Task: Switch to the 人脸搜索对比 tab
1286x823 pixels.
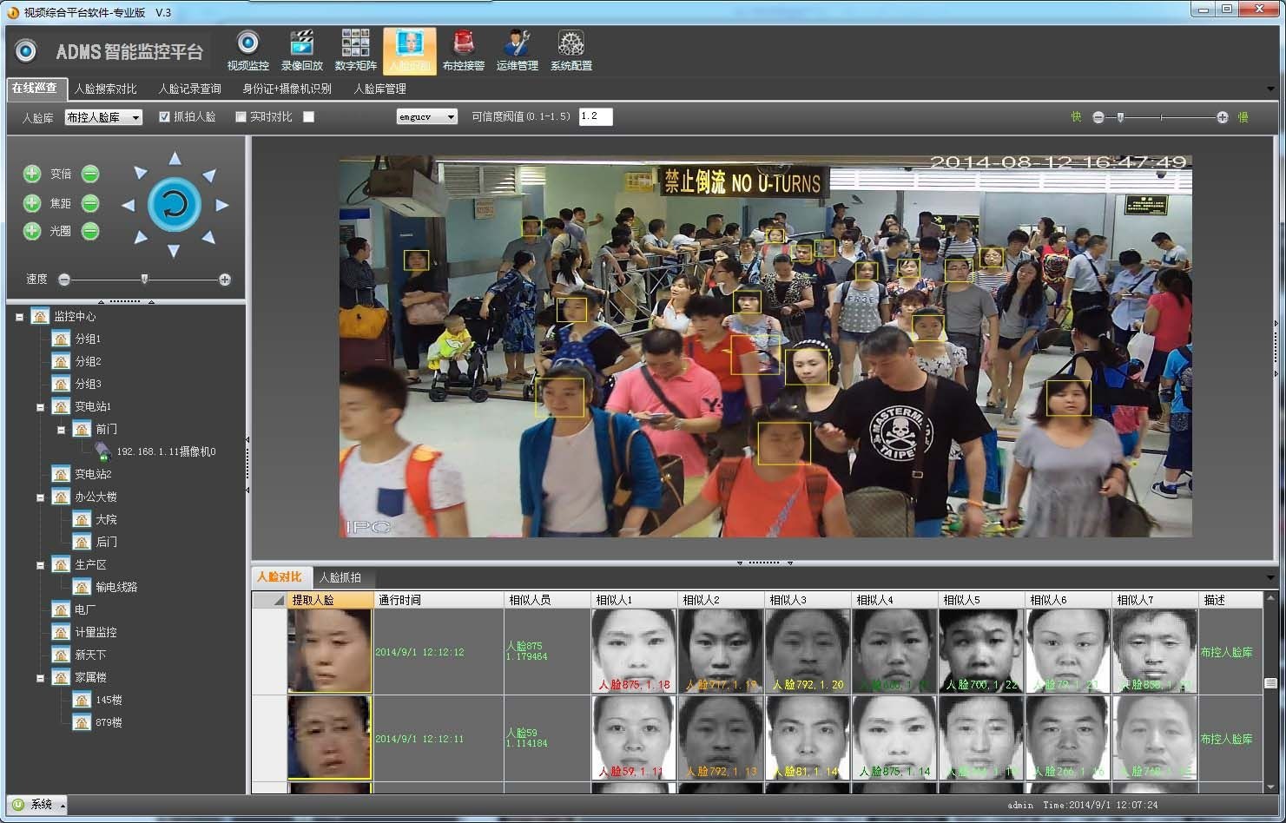Action: pos(105,89)
